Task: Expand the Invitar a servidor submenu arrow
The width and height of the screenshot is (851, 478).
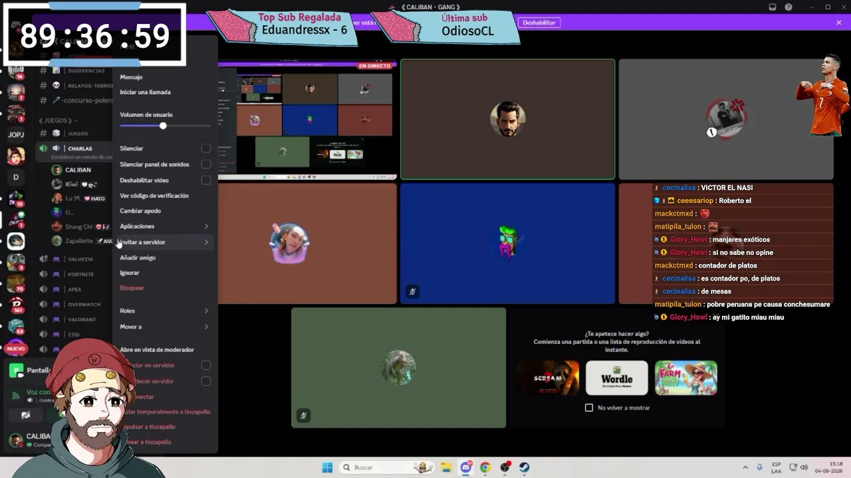Action: coord(206,242)
